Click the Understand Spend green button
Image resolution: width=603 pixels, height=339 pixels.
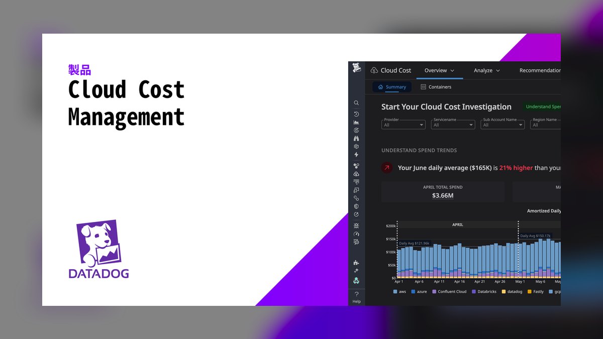(541, 106)
